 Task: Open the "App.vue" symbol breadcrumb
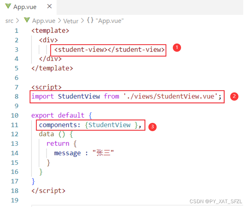pyautogui.click(x=110, y=21)
